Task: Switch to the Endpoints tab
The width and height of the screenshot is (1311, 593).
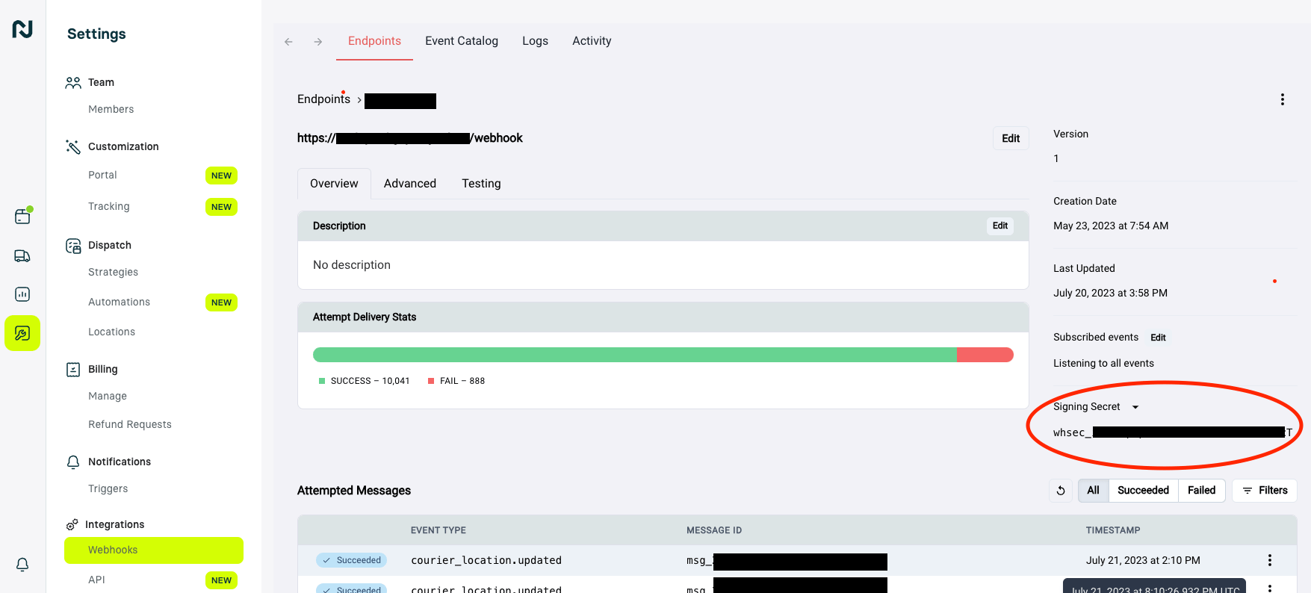Action: tap(374, 41)
